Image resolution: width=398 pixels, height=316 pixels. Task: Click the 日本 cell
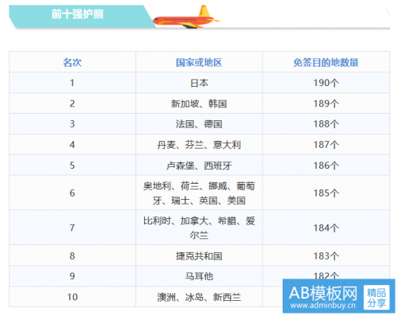pyautogui.click(x=199, y=83)
